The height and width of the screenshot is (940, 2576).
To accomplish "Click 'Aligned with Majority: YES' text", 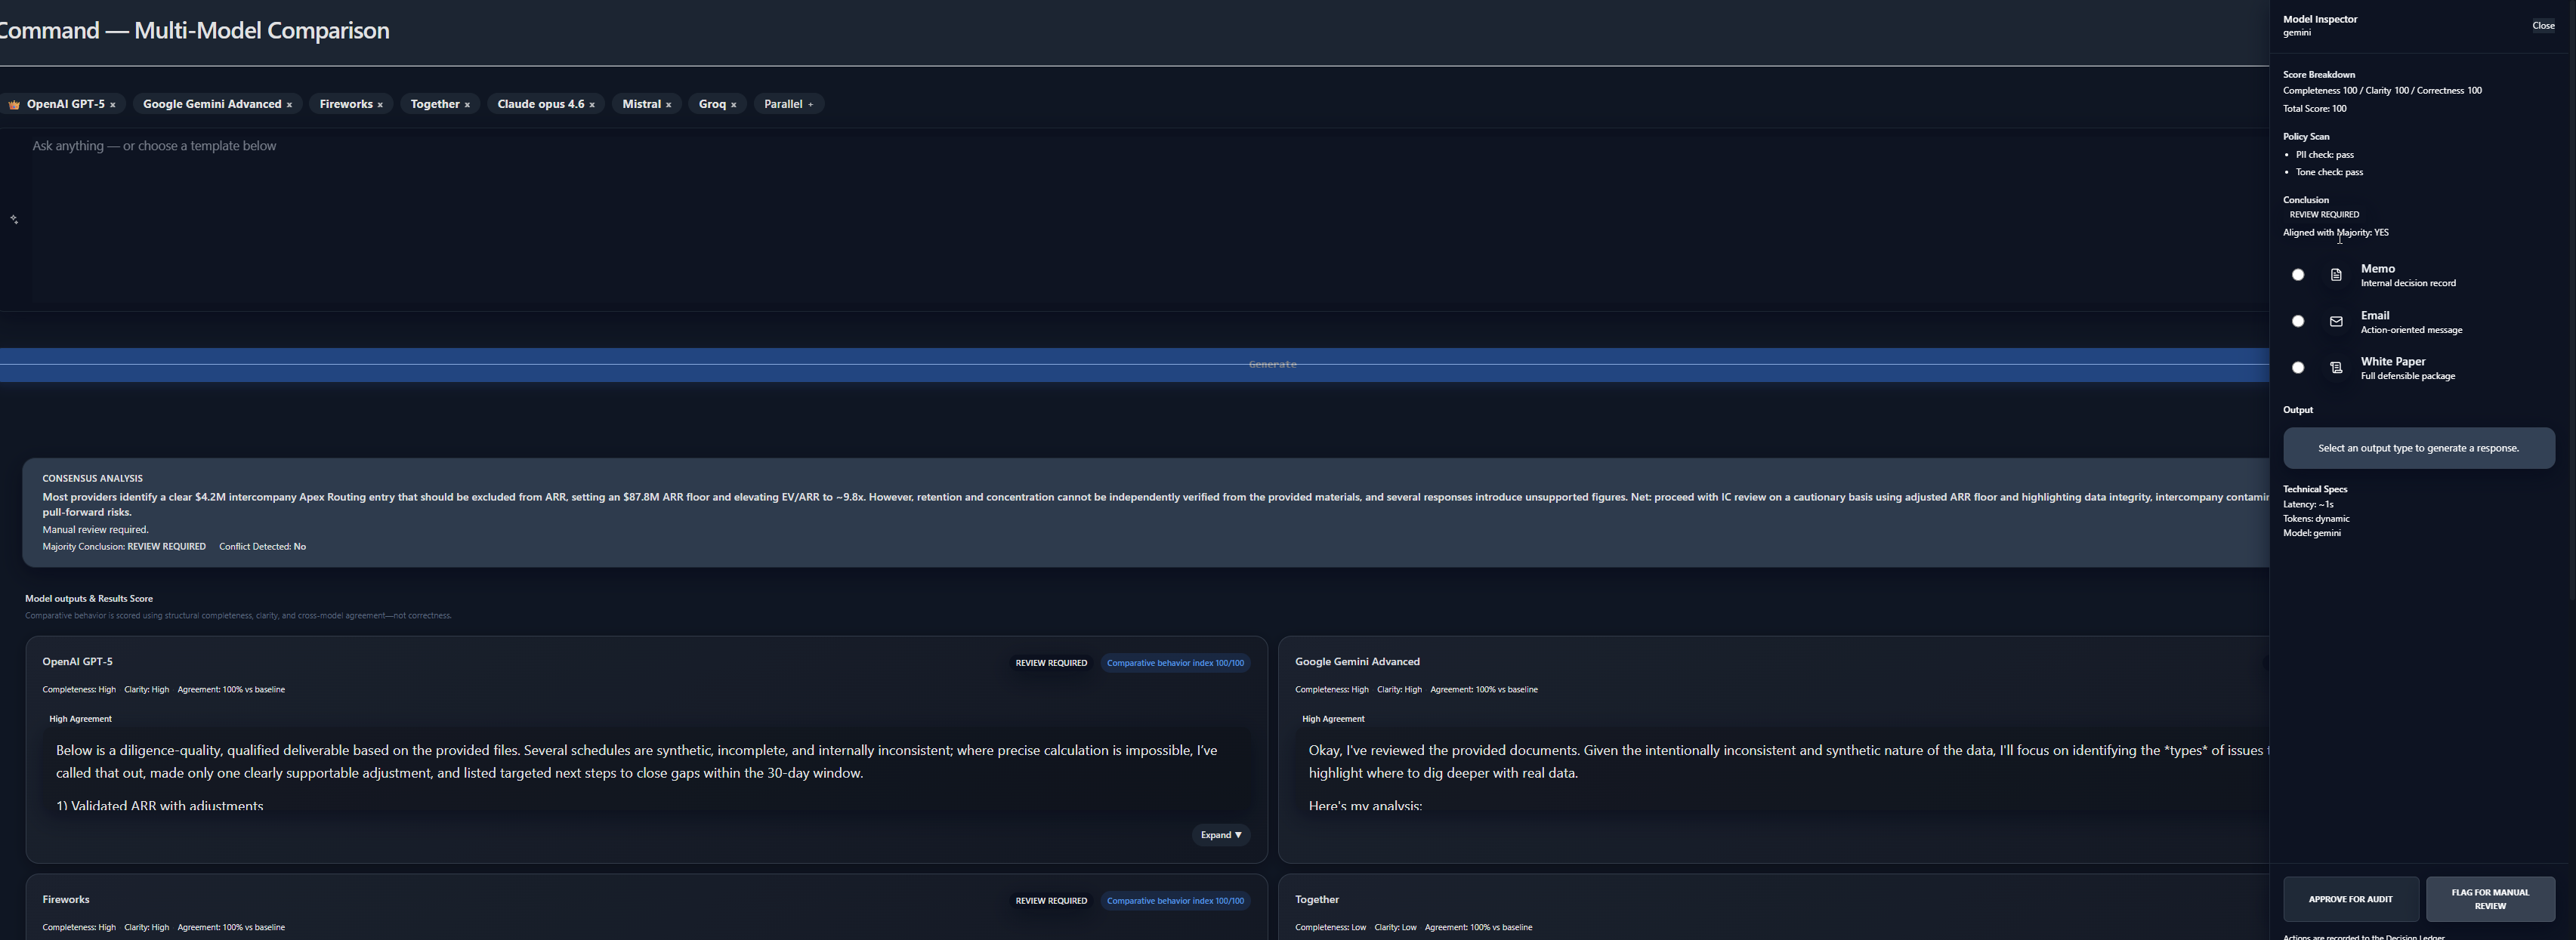I will (x=2336, y=233).
